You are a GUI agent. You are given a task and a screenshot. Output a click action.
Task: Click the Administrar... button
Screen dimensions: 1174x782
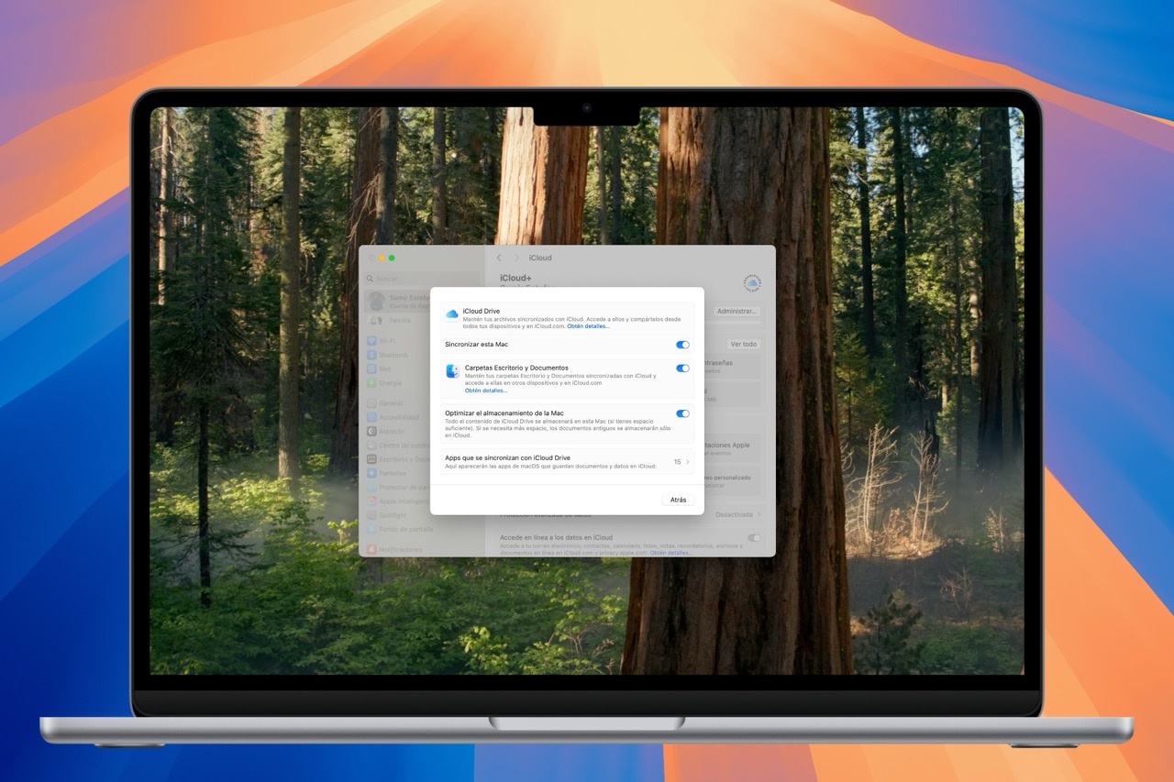coord(737,312)
